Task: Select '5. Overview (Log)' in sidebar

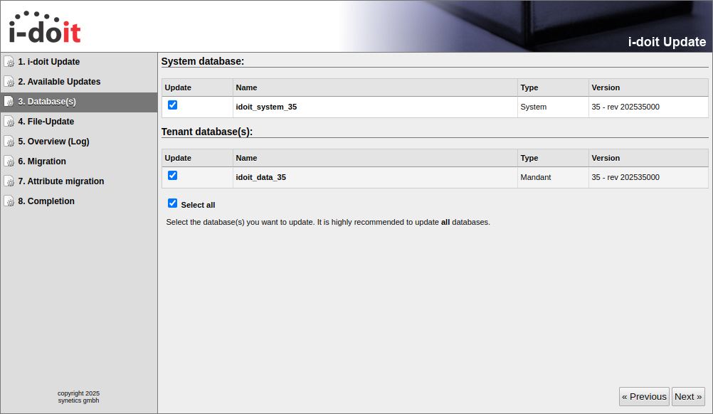Action: [53, 142]
